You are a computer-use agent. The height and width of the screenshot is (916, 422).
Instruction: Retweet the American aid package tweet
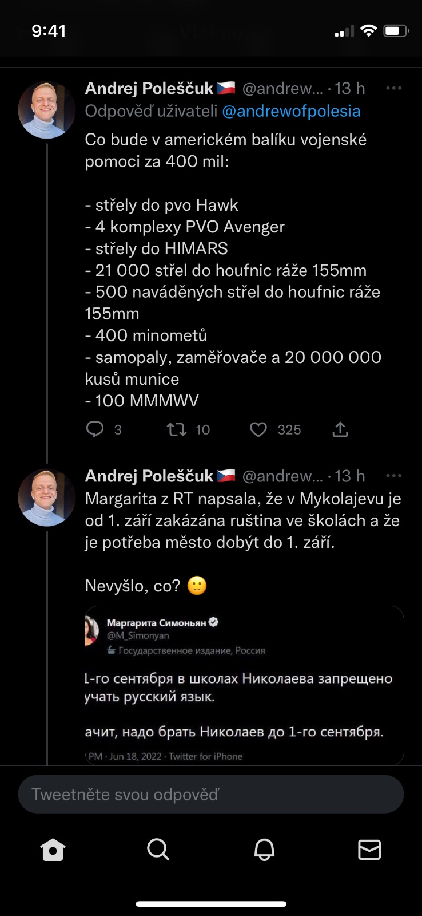177,429
